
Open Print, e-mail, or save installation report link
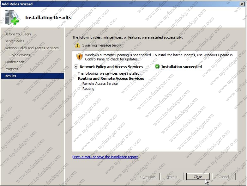point(105,157)
